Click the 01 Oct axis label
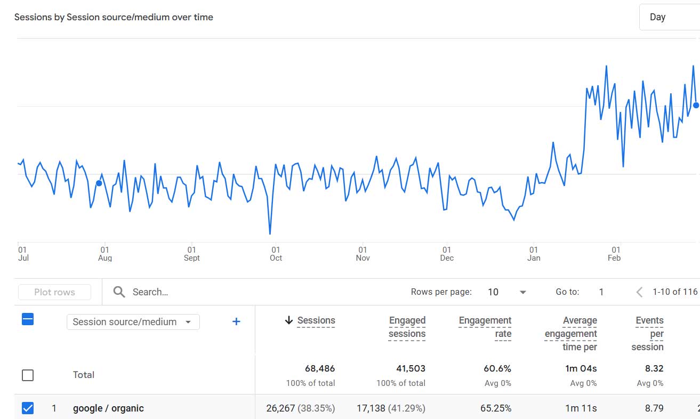700x419 pixels. tap(276, 254)
